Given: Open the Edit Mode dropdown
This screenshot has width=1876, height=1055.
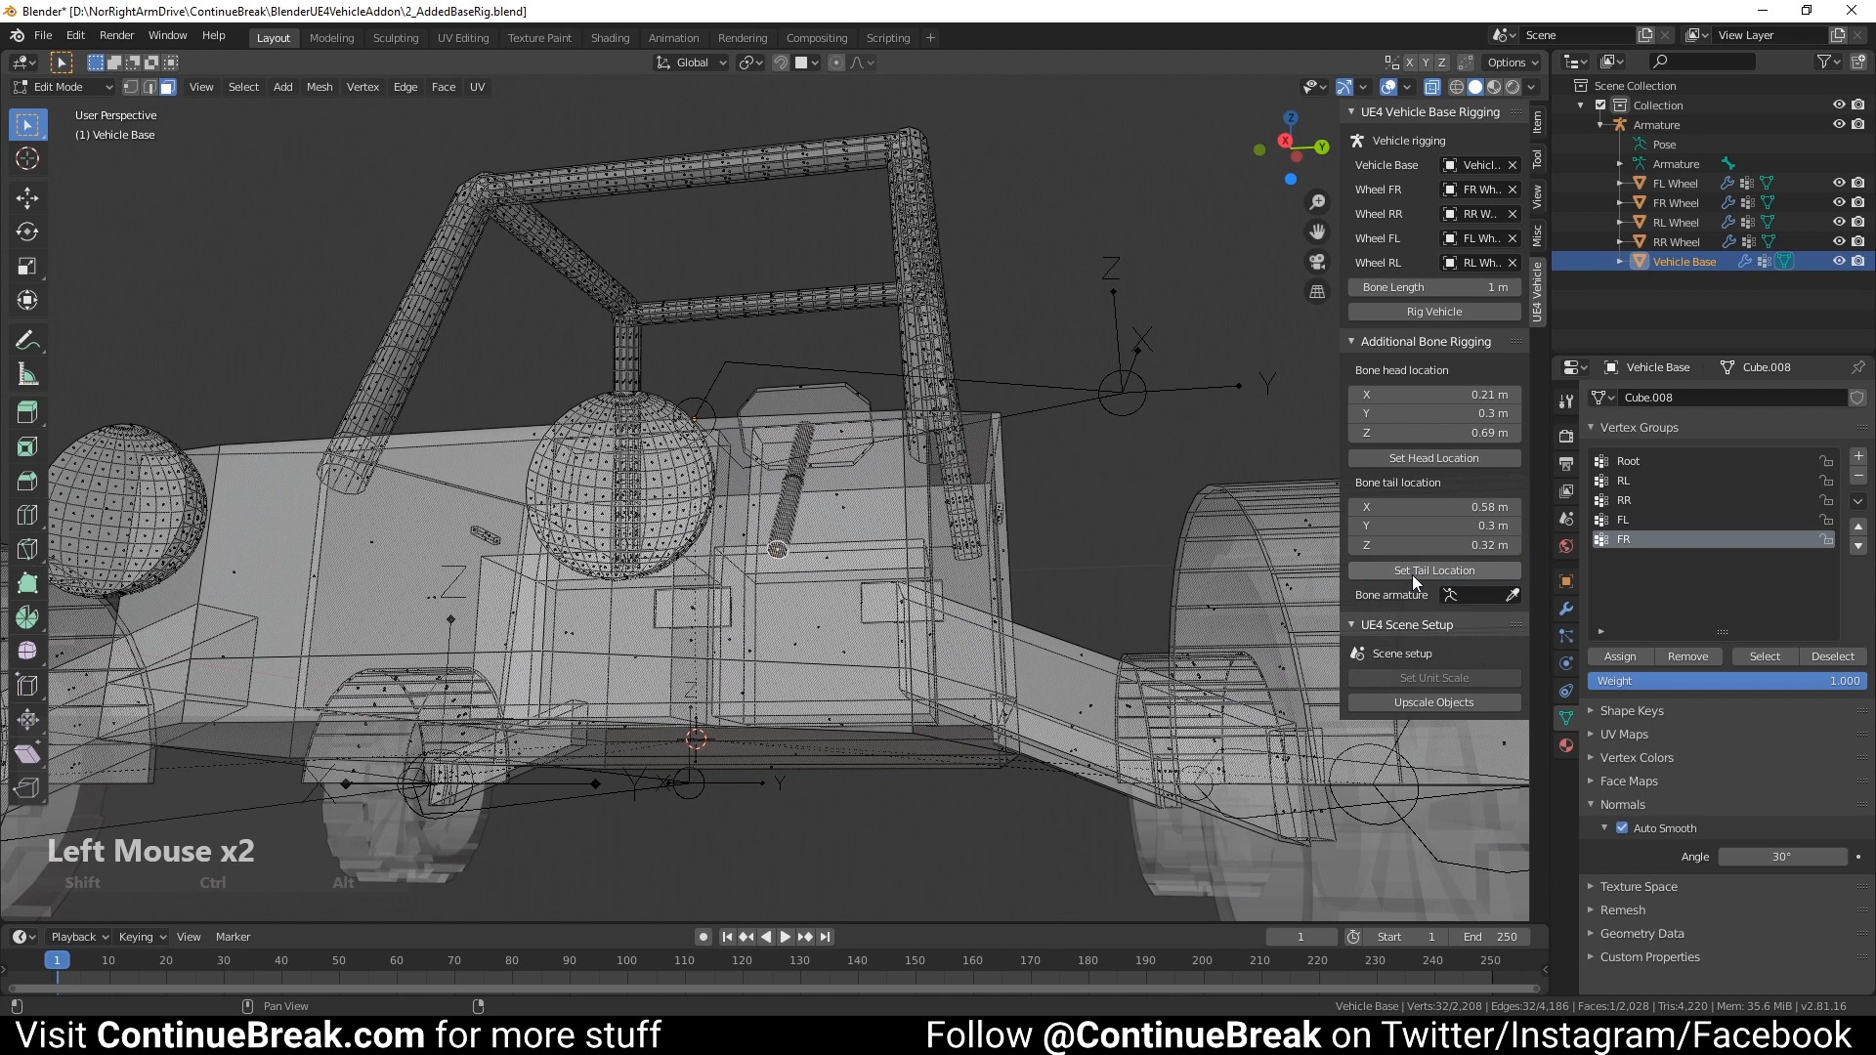Looking at the screenshot, I should [63, 88].
